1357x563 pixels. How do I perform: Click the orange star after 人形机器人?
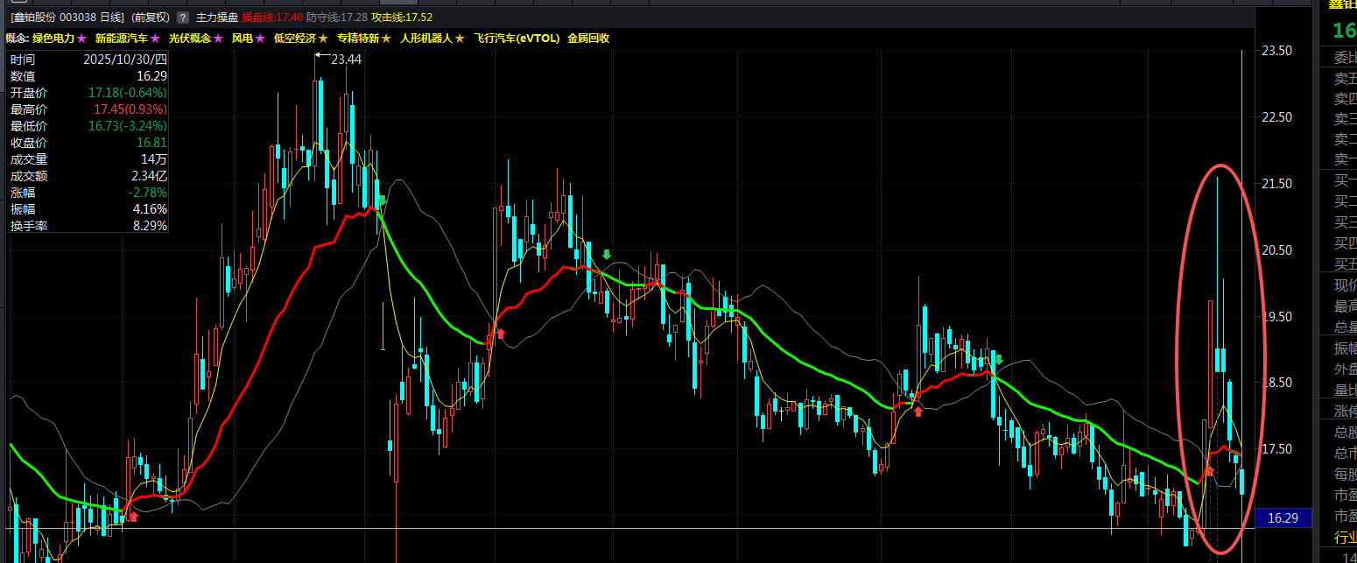click(x=460, y=39)
